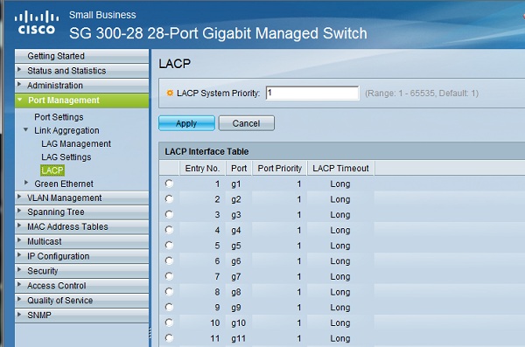The height and width of the screenshot is (347, 525).
Task: Click 'LACP Interface Table' title
Action: pyautogui.click(x=206, y=151)
